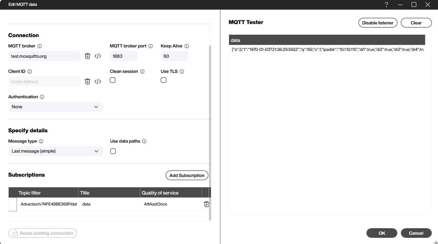438x244 pixels.
Task: Delete the MQTT broker value using trash icon
Action: [x=87, y=56]
